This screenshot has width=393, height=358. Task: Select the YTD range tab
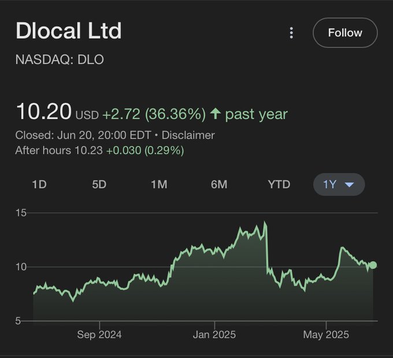tap(279, 185)
